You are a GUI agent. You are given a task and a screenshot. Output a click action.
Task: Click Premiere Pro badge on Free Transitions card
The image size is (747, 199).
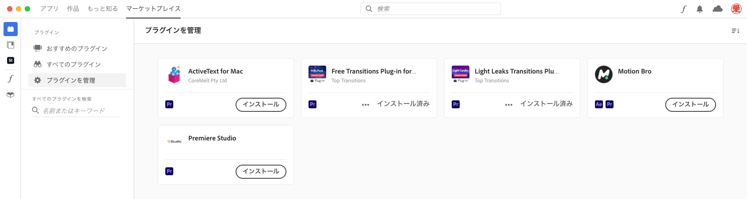[313, 104]
